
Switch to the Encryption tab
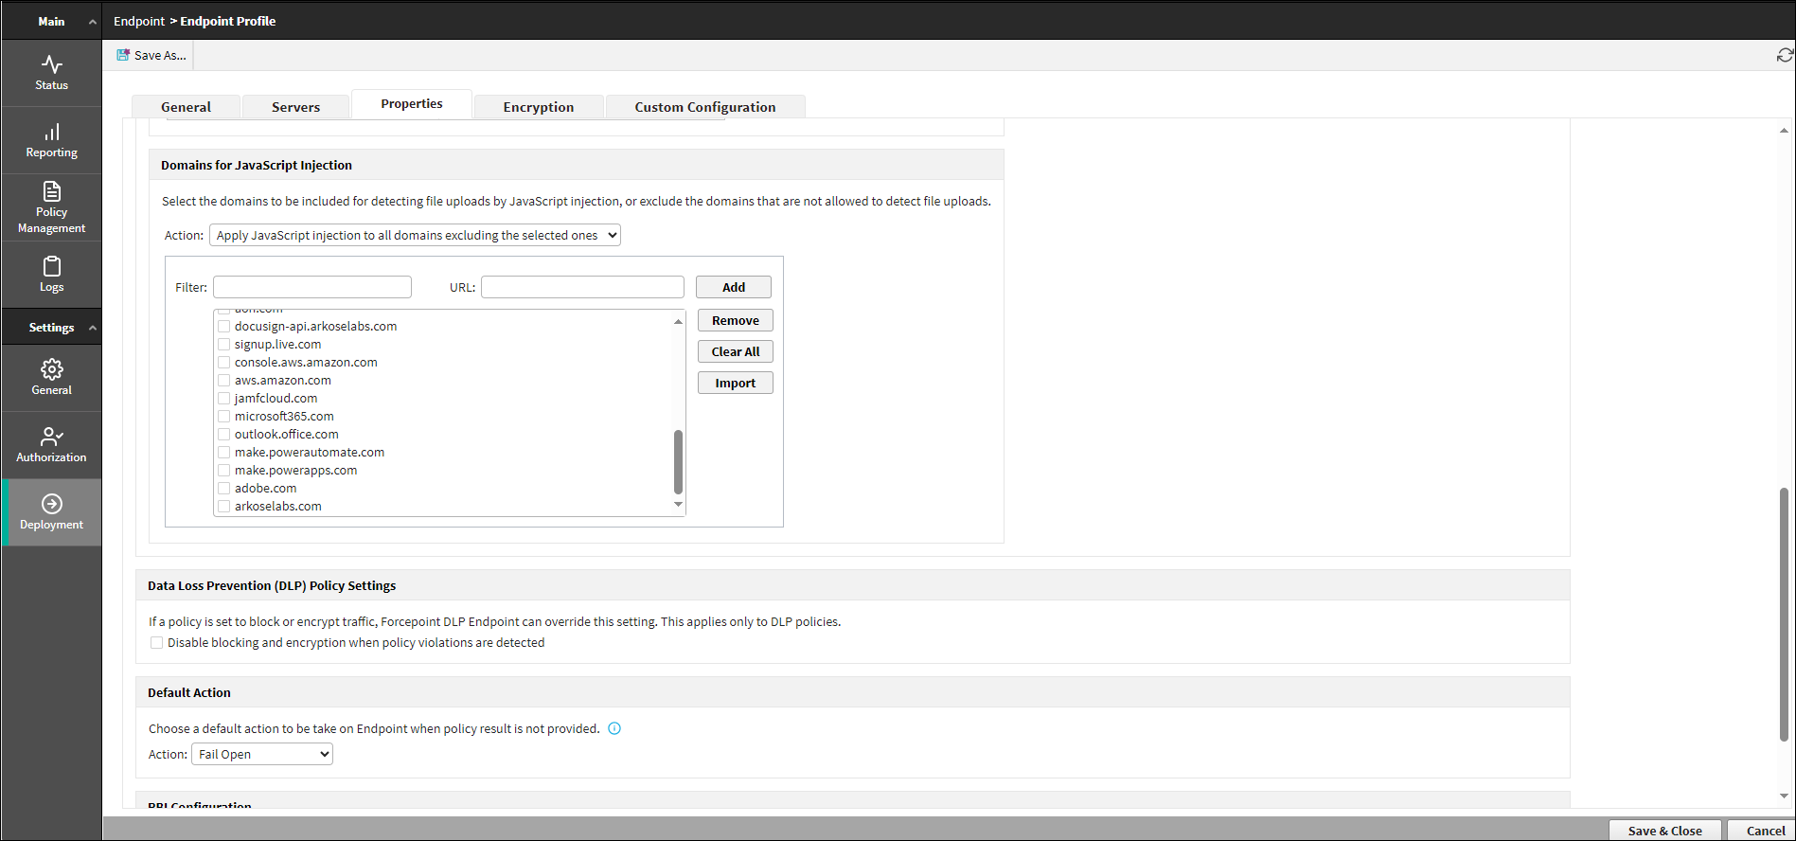(538, 107)
